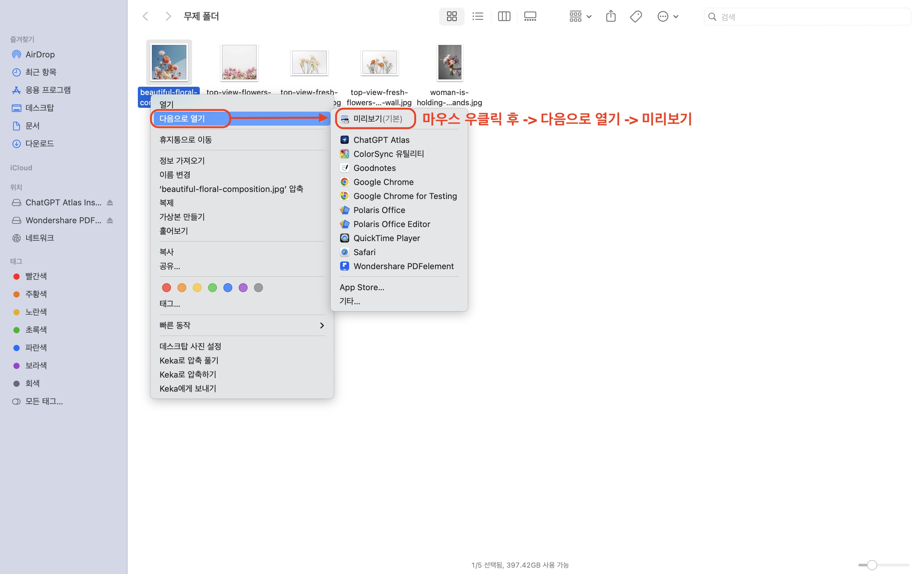Eject ChatGPT Atlas installer volume
The width and height of the screenshot is (919, 574).
[110, 202]
